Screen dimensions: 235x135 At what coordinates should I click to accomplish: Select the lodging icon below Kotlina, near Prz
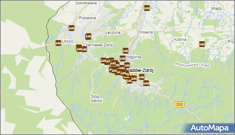pos(202,44)
